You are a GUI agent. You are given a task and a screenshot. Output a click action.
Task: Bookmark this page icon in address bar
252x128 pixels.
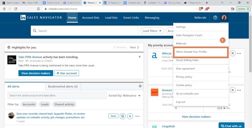click(38, 9)
